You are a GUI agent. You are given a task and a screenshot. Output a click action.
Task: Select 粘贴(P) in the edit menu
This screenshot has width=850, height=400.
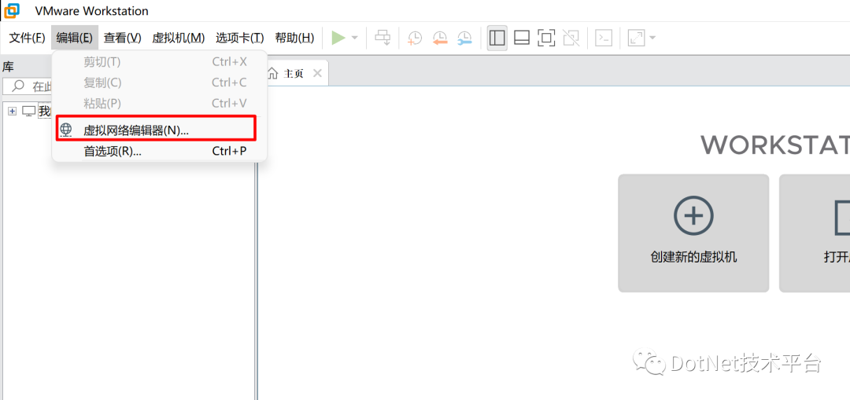159,103
